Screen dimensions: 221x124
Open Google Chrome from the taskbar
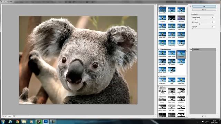pyautogui.click(x=17, y=122)
